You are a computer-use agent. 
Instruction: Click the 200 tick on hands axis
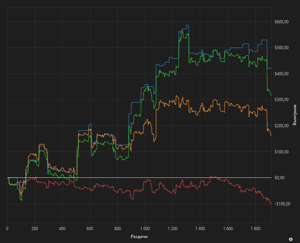[x=35, y=228]
